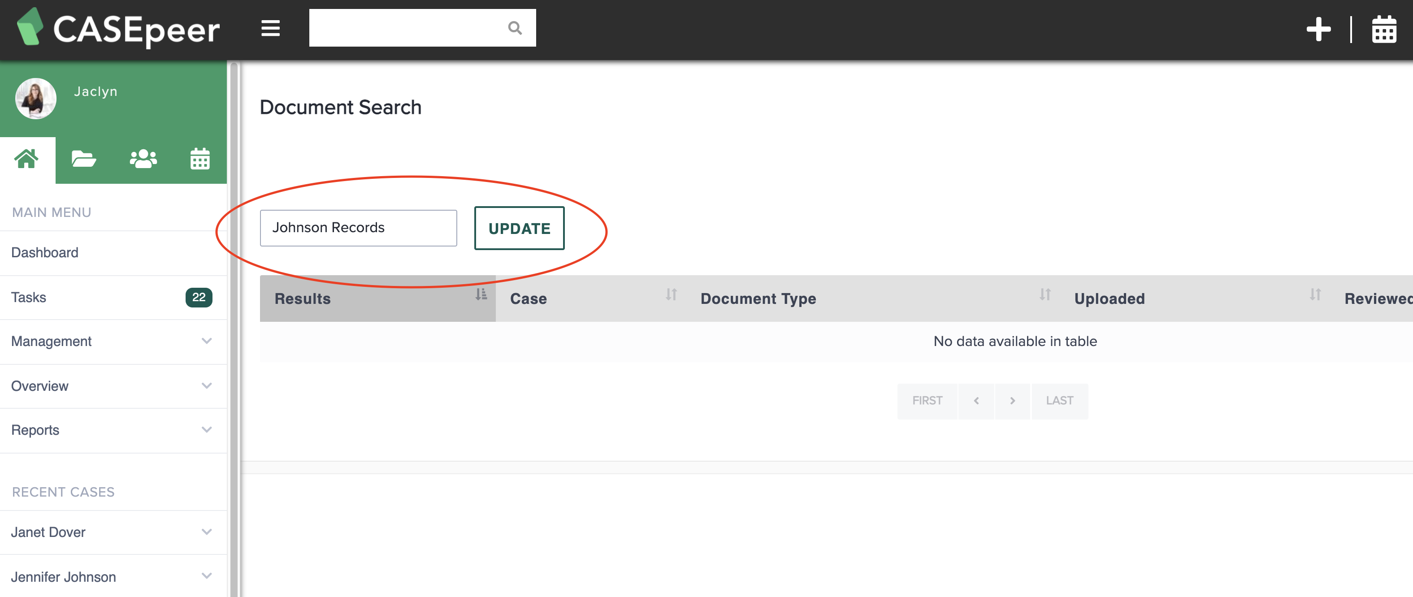Open the hamburger navigation menu

tap(270, 29)
